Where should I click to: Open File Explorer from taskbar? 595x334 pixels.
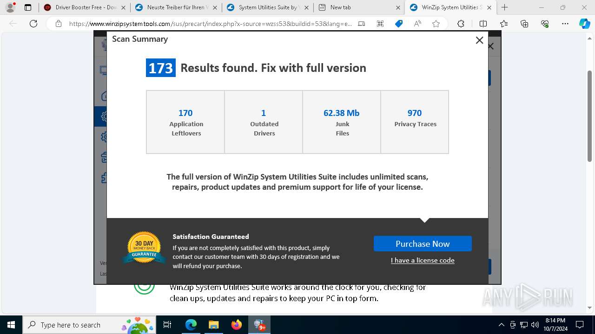[213, 325]
